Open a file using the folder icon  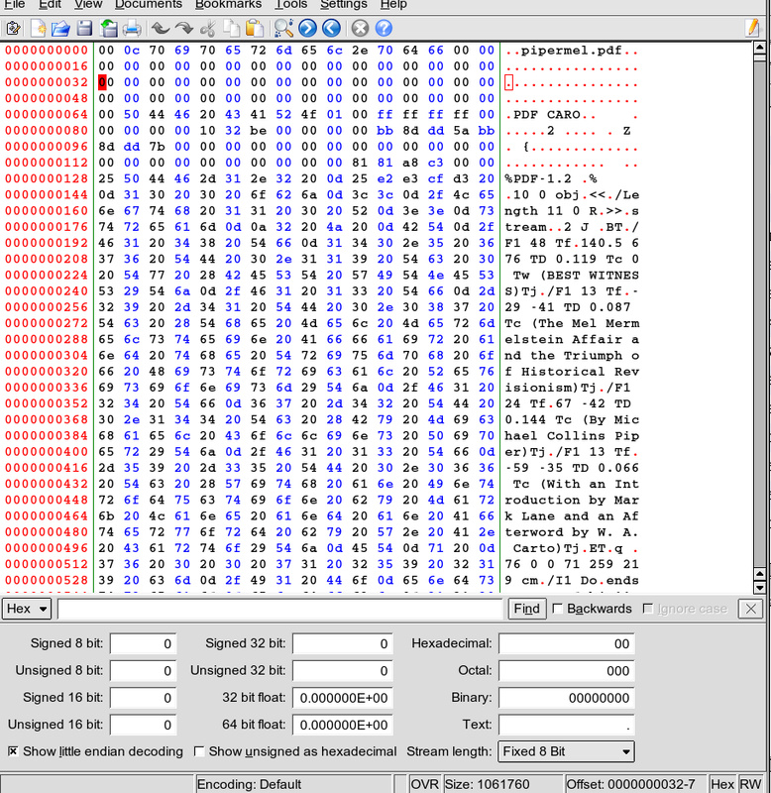[60, 28]
